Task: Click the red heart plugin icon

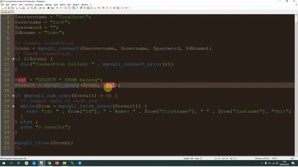Action: point(126,8)
